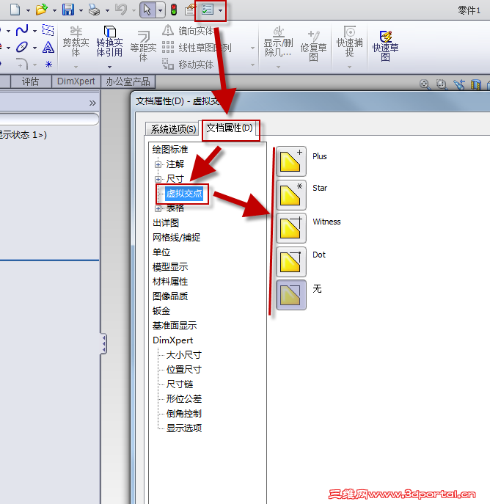The height and width of the screenshot is (504, 490).
Task: Open the DimXpert command tab
Action: [76, 81]
